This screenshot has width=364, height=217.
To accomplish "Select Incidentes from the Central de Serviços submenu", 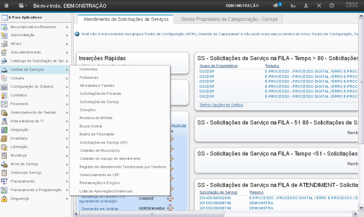I will click(x=88, y=69).
